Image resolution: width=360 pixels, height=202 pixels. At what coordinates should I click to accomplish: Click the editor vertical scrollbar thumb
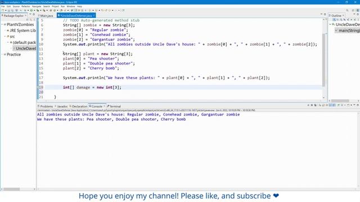click(324, 60)
